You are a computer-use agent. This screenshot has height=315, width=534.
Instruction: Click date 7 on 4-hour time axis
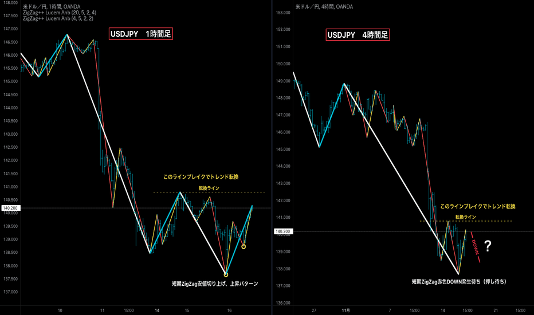tap(390, 310)
